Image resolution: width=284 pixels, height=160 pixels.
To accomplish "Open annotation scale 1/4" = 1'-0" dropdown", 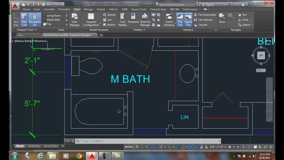I will (218, 147).
